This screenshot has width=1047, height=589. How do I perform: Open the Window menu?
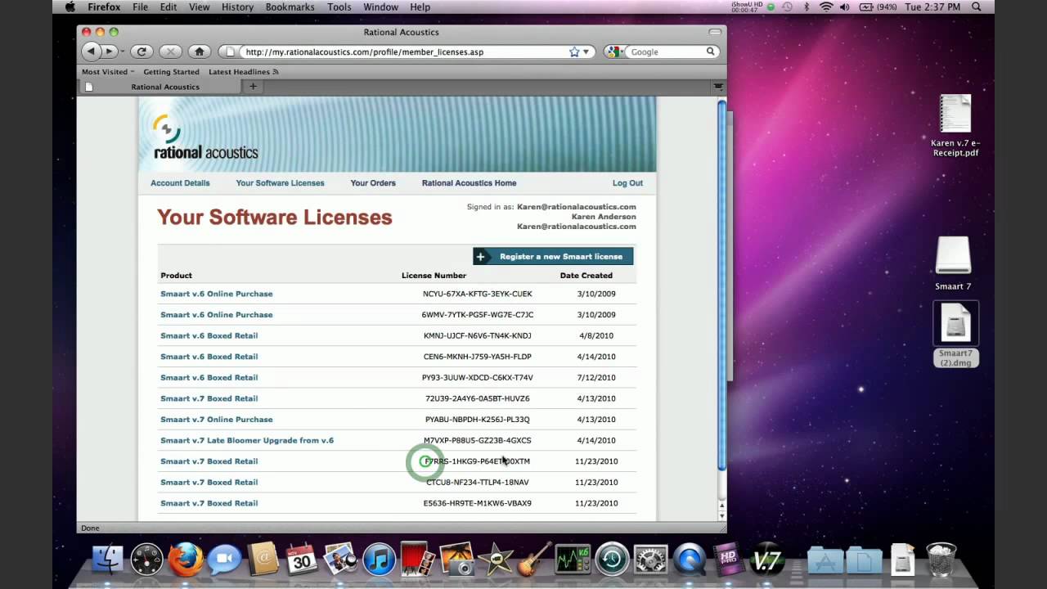[380, 7]
